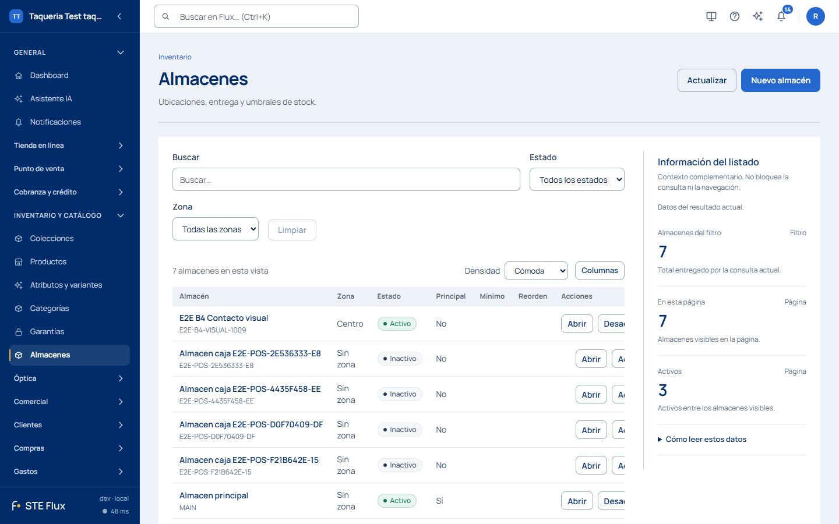Expand the Comercial sidebar menu
Image resolution: width=839 pixels, height=524 pixels.
tap(69, 402)
